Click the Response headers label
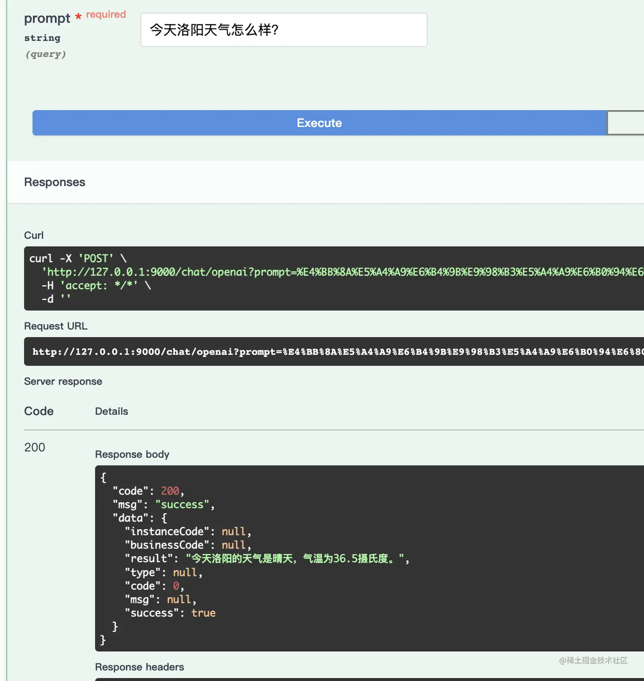 tap(140, 667)
